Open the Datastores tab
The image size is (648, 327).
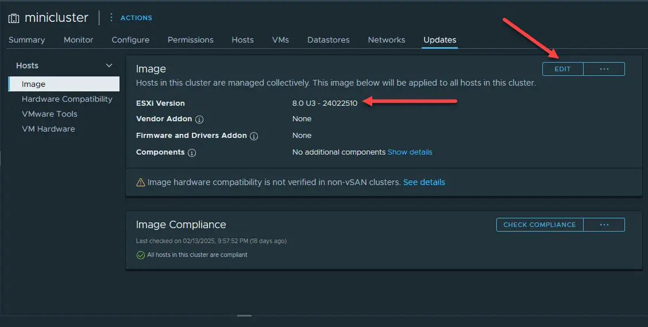(329, 40)
